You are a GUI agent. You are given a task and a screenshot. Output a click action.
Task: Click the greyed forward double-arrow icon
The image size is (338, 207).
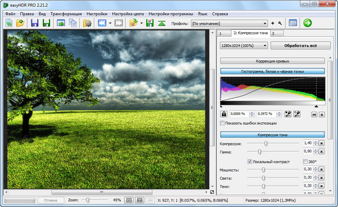[x=118, y=23]
